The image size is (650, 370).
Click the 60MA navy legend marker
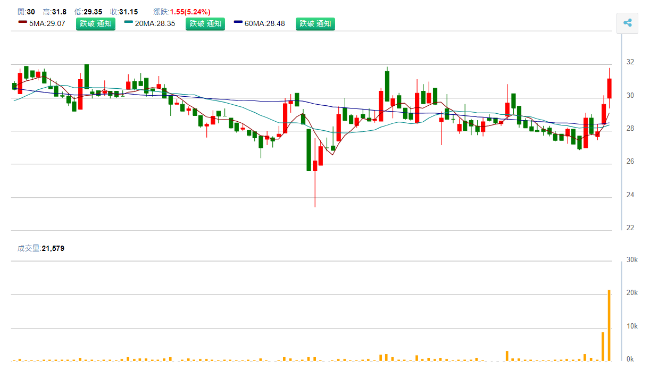pyautogui.click(x=238, y=22)
